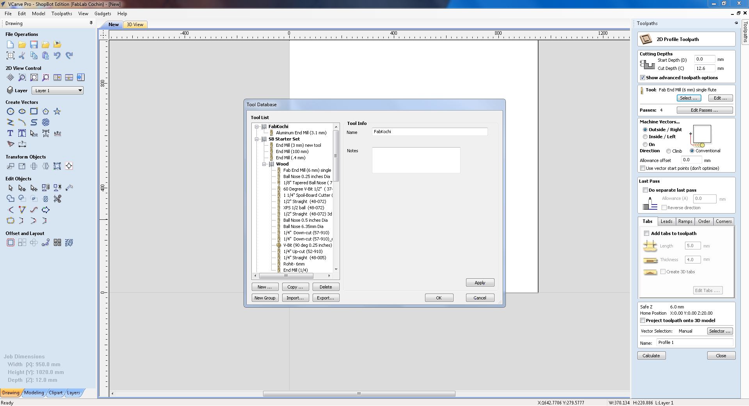Image resolution: width=749 pixels, height=406 pixels.
Task: Click the scissors Trim vectors icon in Edit Objects
Action: click(x=57, y=199)
